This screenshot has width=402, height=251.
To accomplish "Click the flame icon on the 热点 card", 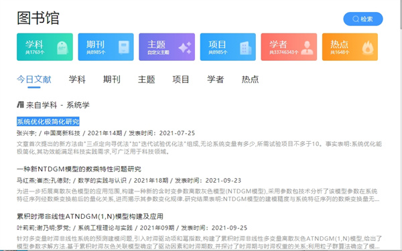I will (x=368, y=48).
